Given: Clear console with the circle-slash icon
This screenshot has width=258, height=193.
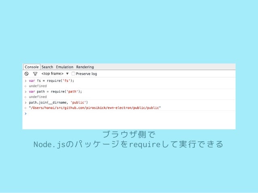Looking at the screenshot, I should tap(27, 74).
